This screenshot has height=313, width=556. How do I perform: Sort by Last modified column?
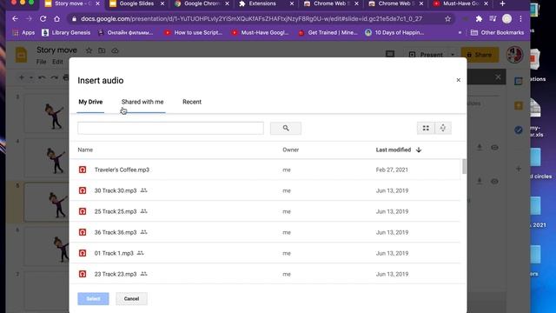[x=398, y=150]
